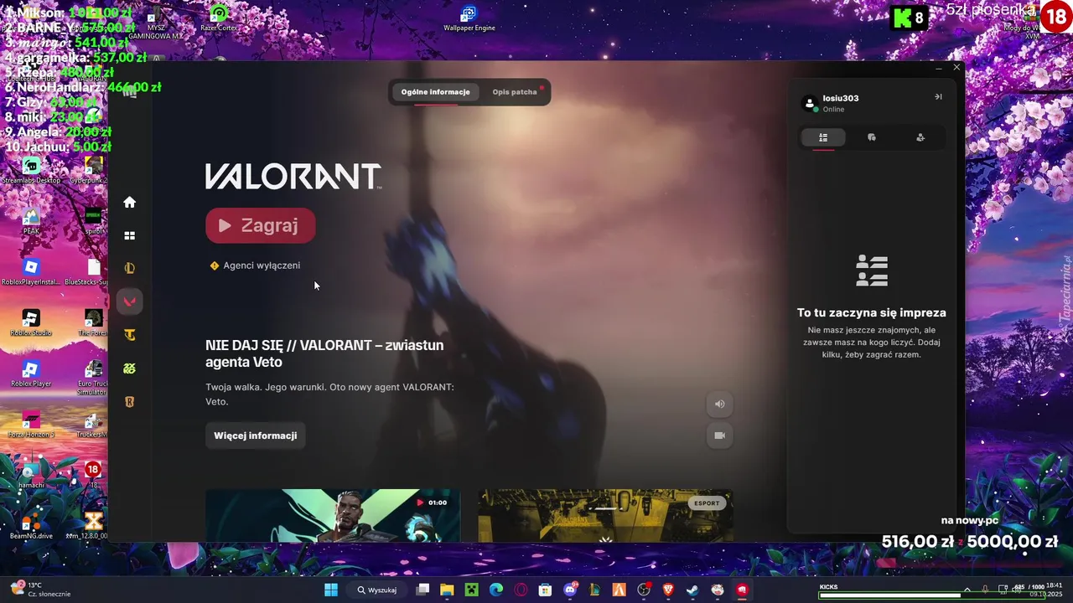Open the friends list tab icon
The image size is (1073, 603).
pos(823,137)
